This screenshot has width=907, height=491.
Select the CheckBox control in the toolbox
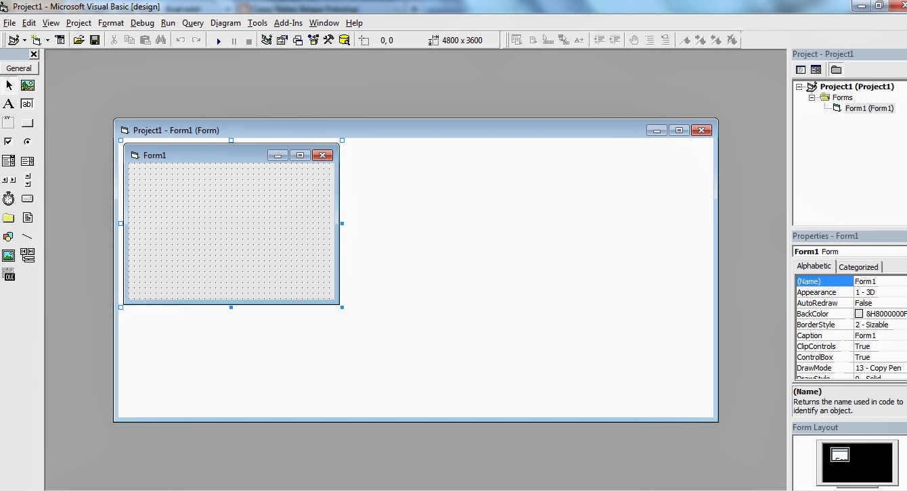point(9,142)
